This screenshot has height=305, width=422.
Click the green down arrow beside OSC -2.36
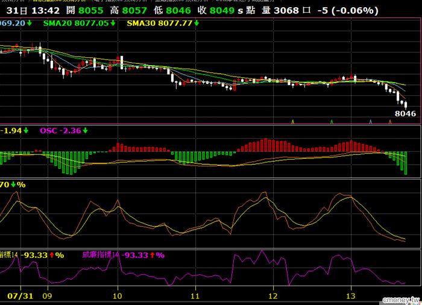pos(86,131)
